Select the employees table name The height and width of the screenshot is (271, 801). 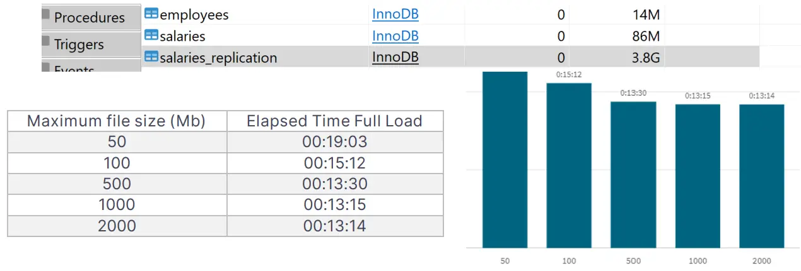click(x=194, y=14)
